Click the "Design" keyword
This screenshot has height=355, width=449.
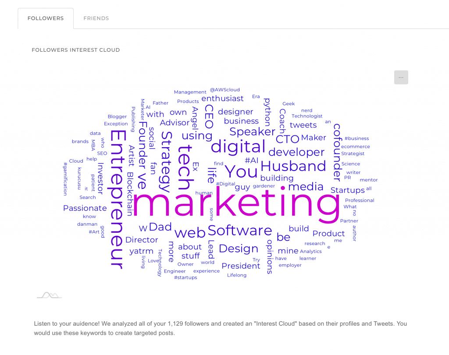[239, 249]
